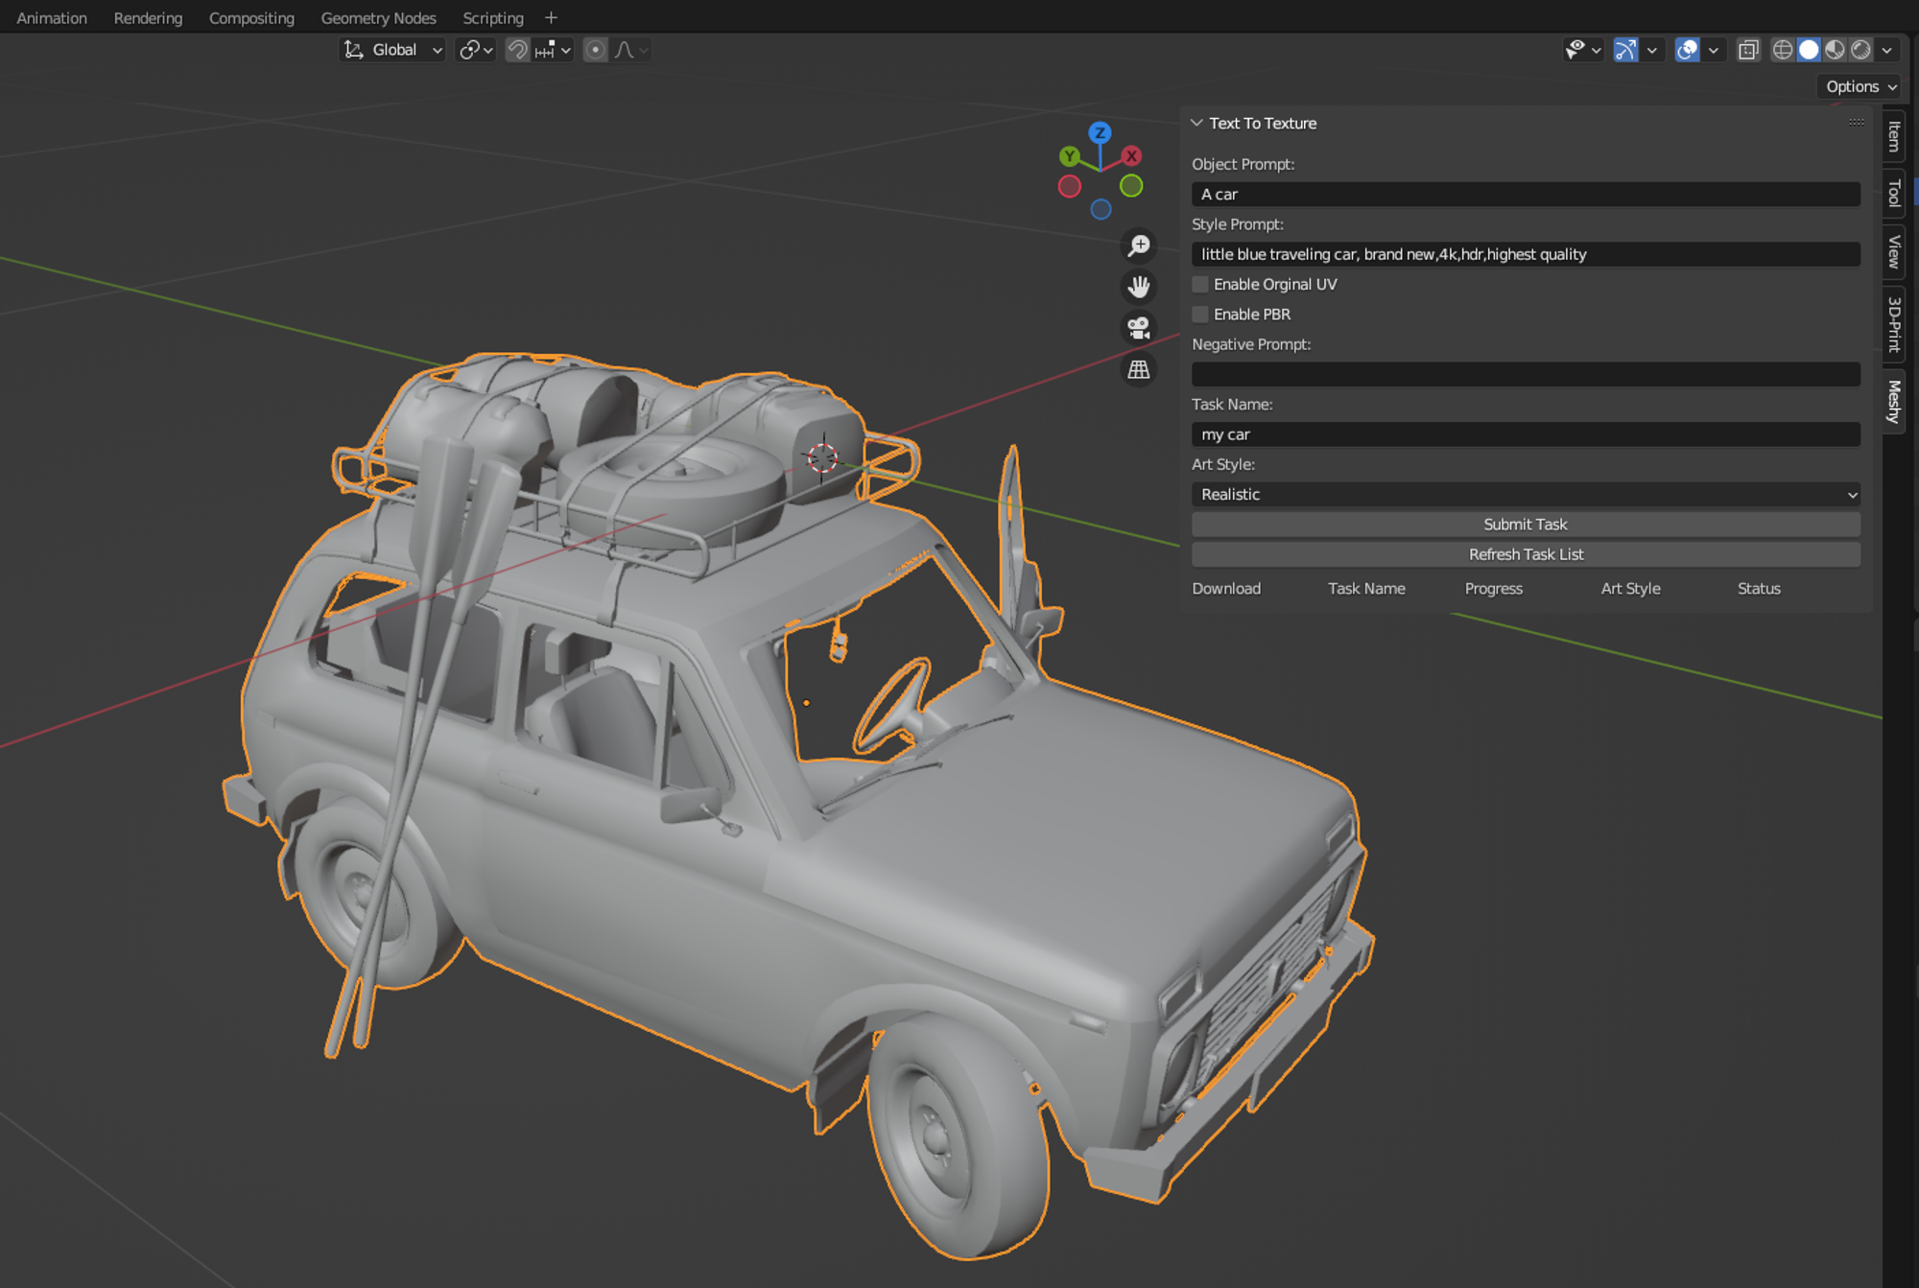Expand the Options dropdown
Image resolution: width=1919 pixels, height=1288 pixels.
(1858, 86)
